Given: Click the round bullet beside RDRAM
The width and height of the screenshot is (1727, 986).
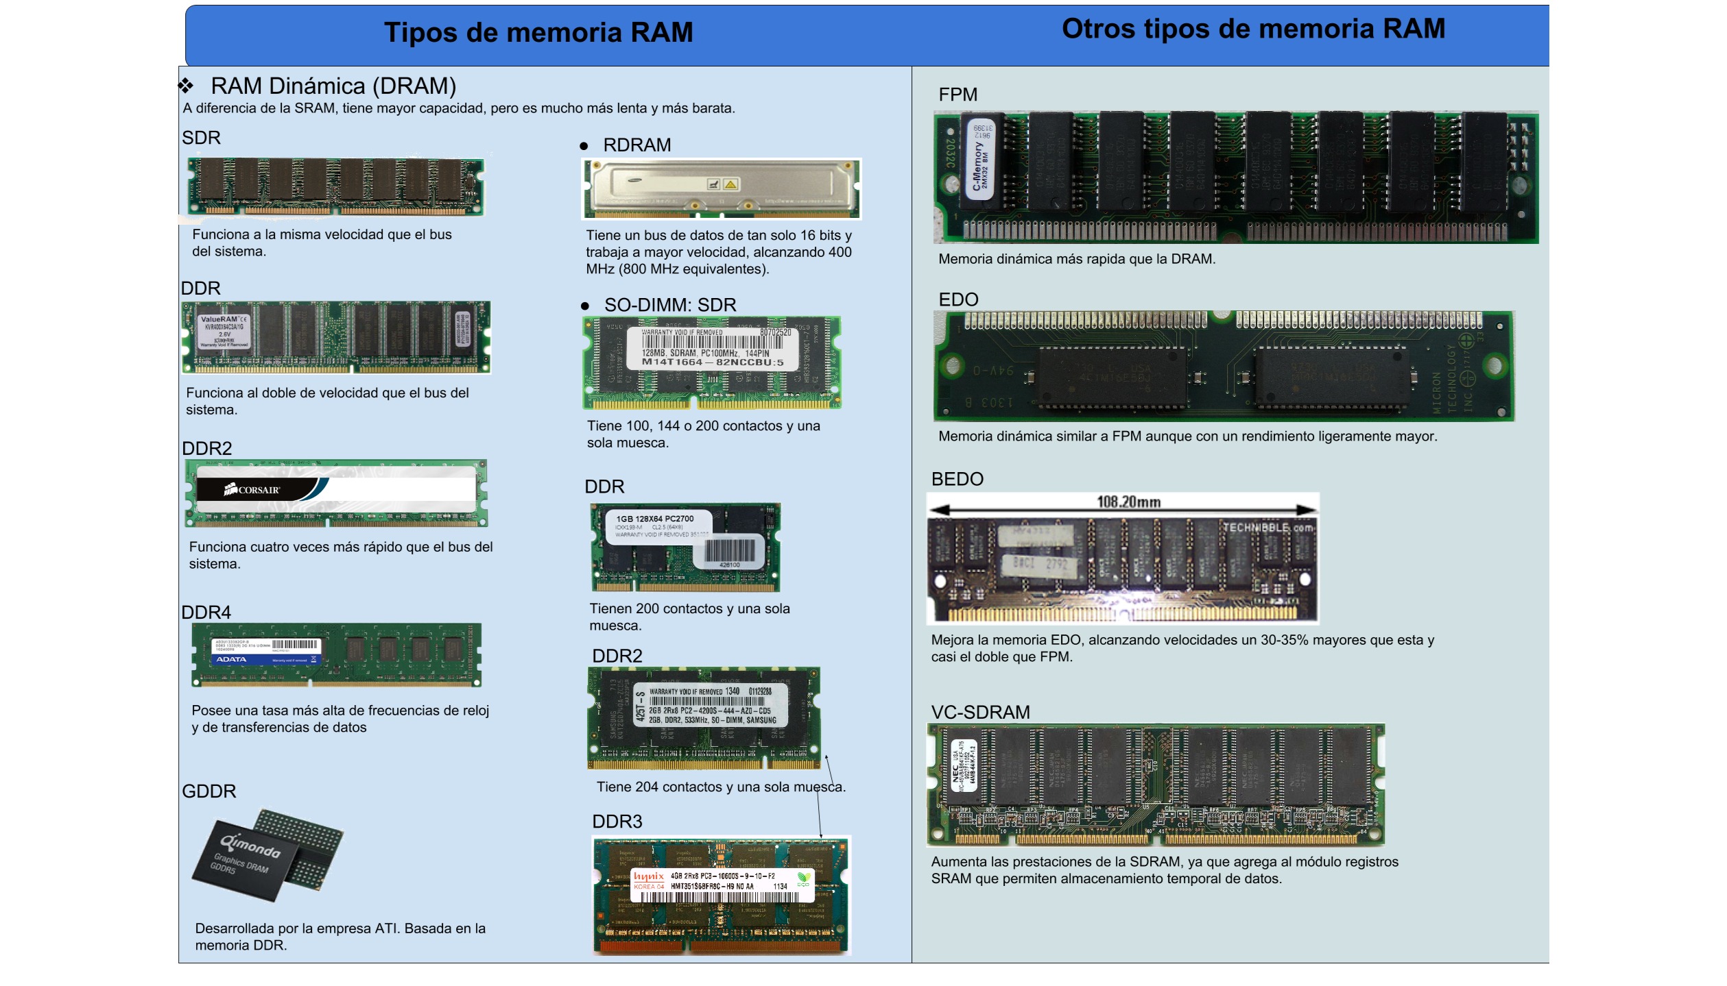Looking at the screenshot, I should click(x=584, y=146).
